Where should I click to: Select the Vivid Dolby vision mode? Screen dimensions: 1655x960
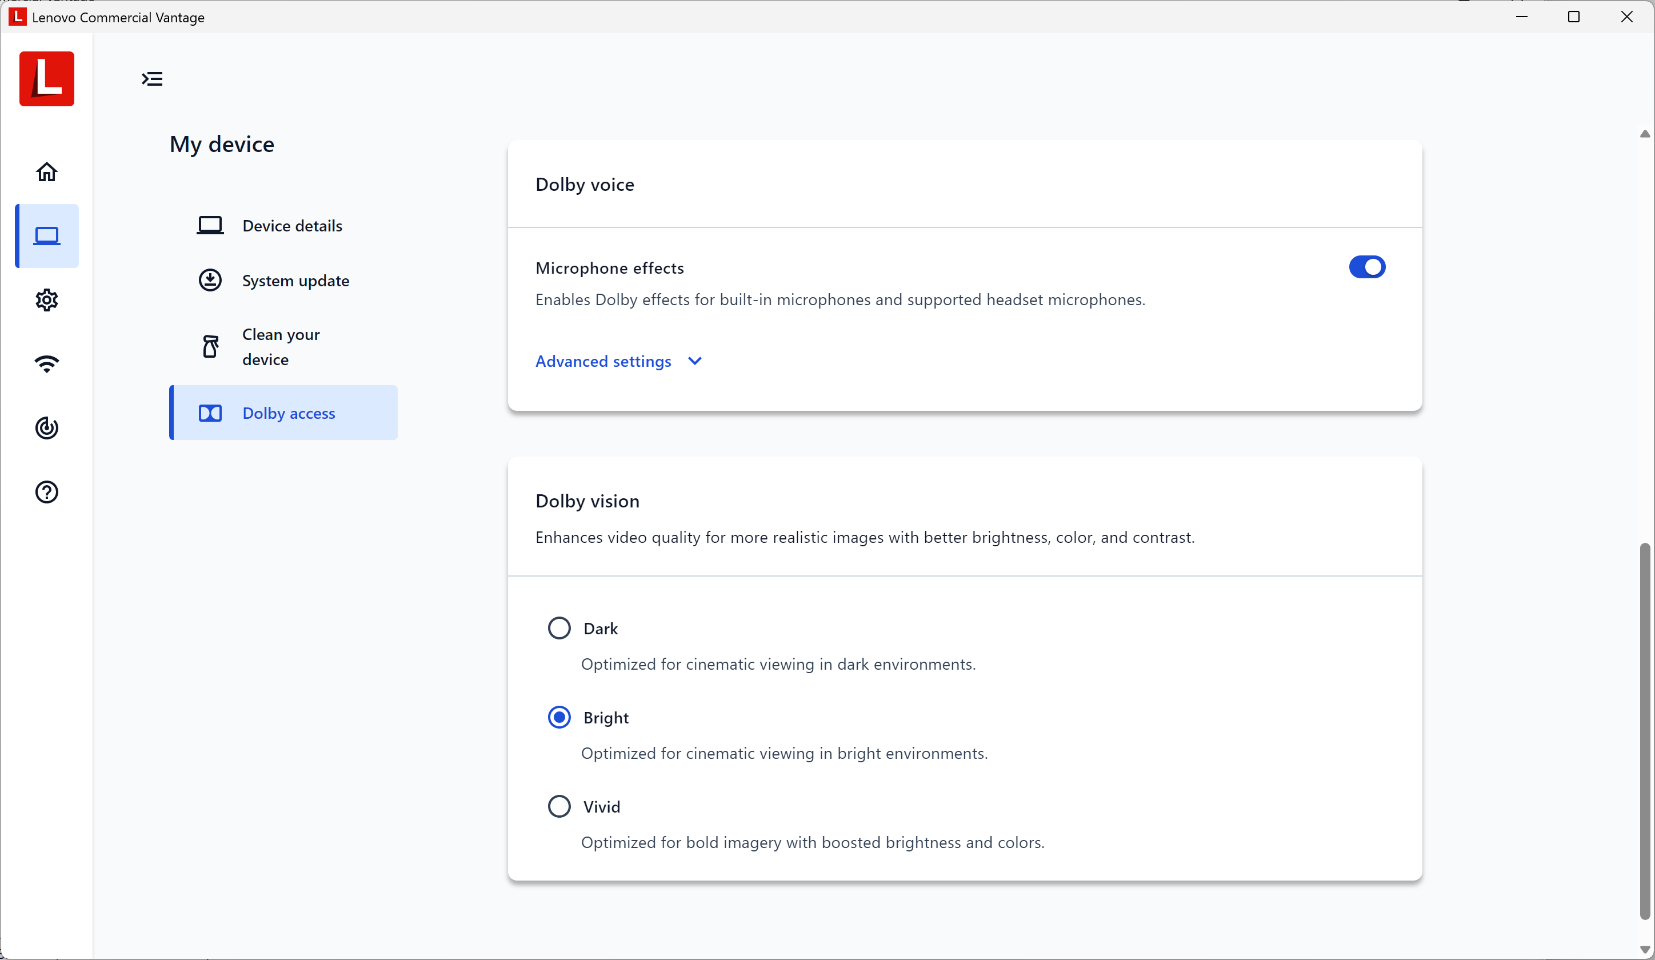click(559, 806)
